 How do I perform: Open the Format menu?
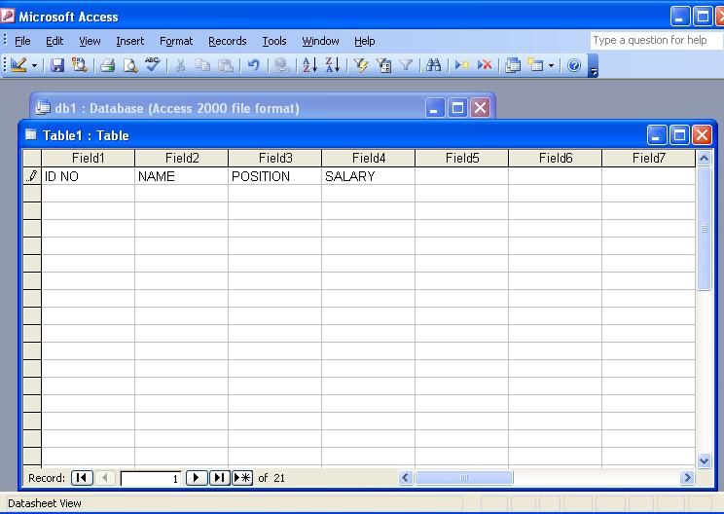[176, 41]
